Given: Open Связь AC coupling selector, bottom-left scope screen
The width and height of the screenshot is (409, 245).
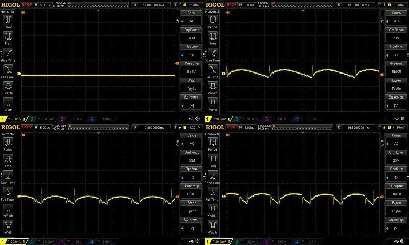Looking at the screenshot, I should pyautogui.click(x=192, y=141).
